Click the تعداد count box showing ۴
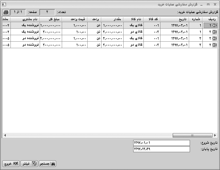 coord(47,12)
